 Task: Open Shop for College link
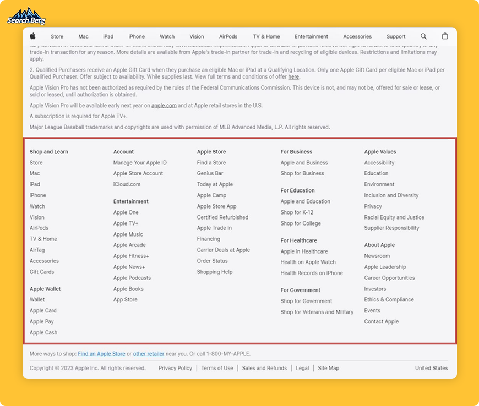coord(301,223)
